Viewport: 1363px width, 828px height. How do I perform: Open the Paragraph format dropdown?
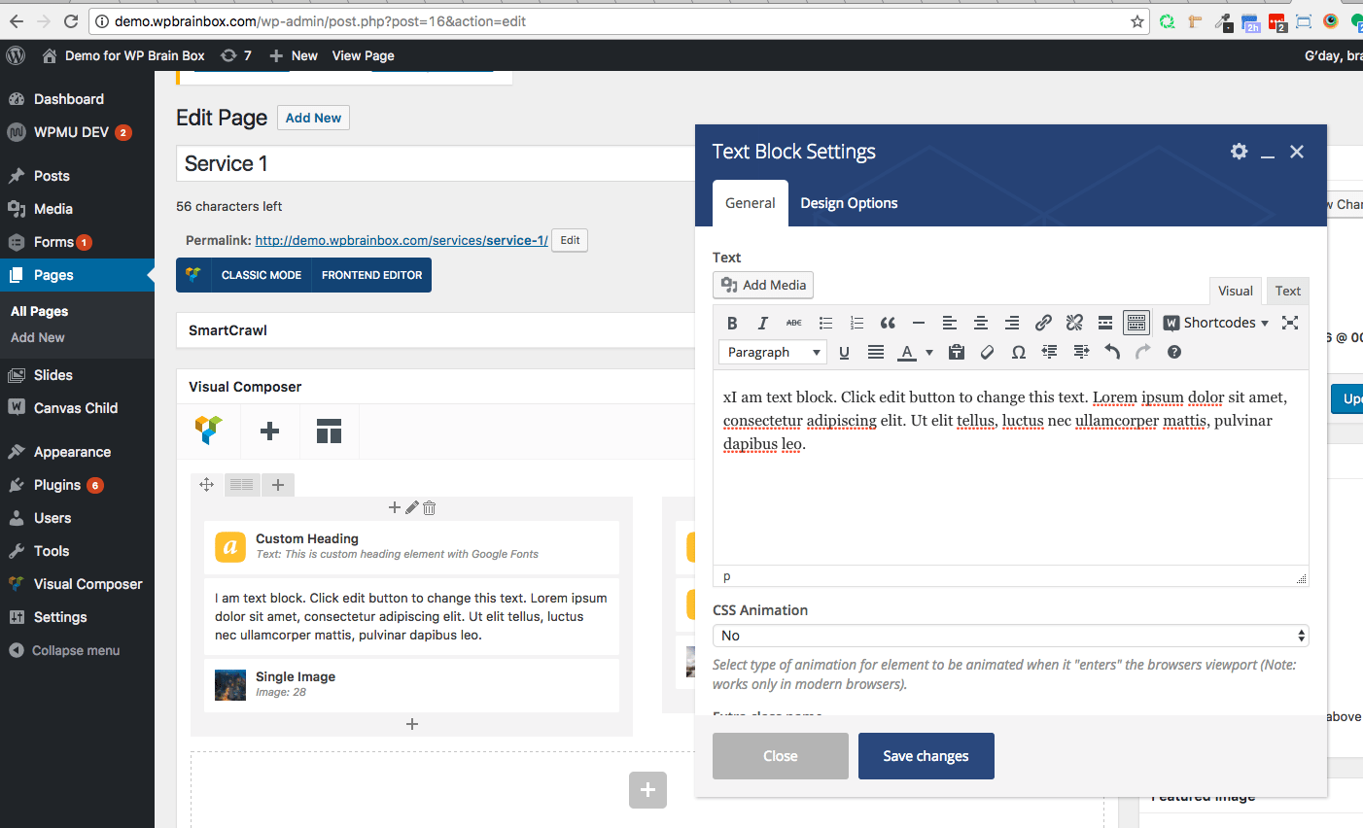pos(773,352)
